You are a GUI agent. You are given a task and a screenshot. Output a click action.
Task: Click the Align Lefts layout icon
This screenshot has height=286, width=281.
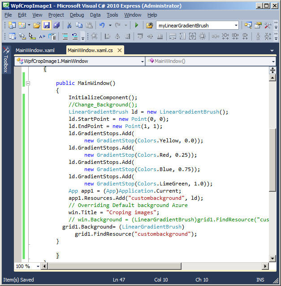coord(107,36)
